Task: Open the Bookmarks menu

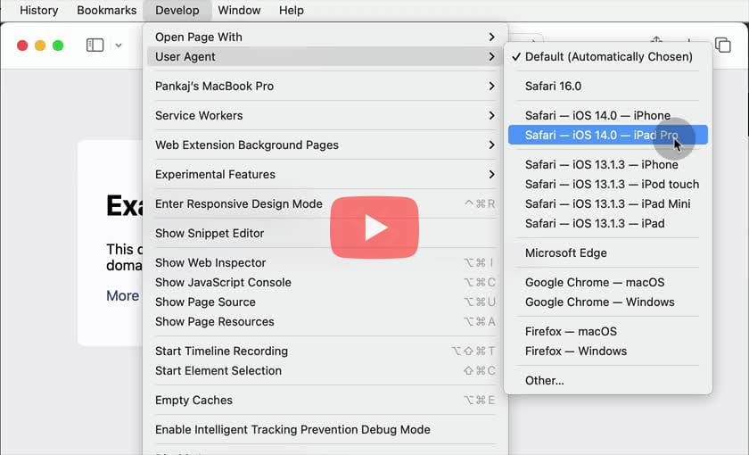Action: pos(106,10)
